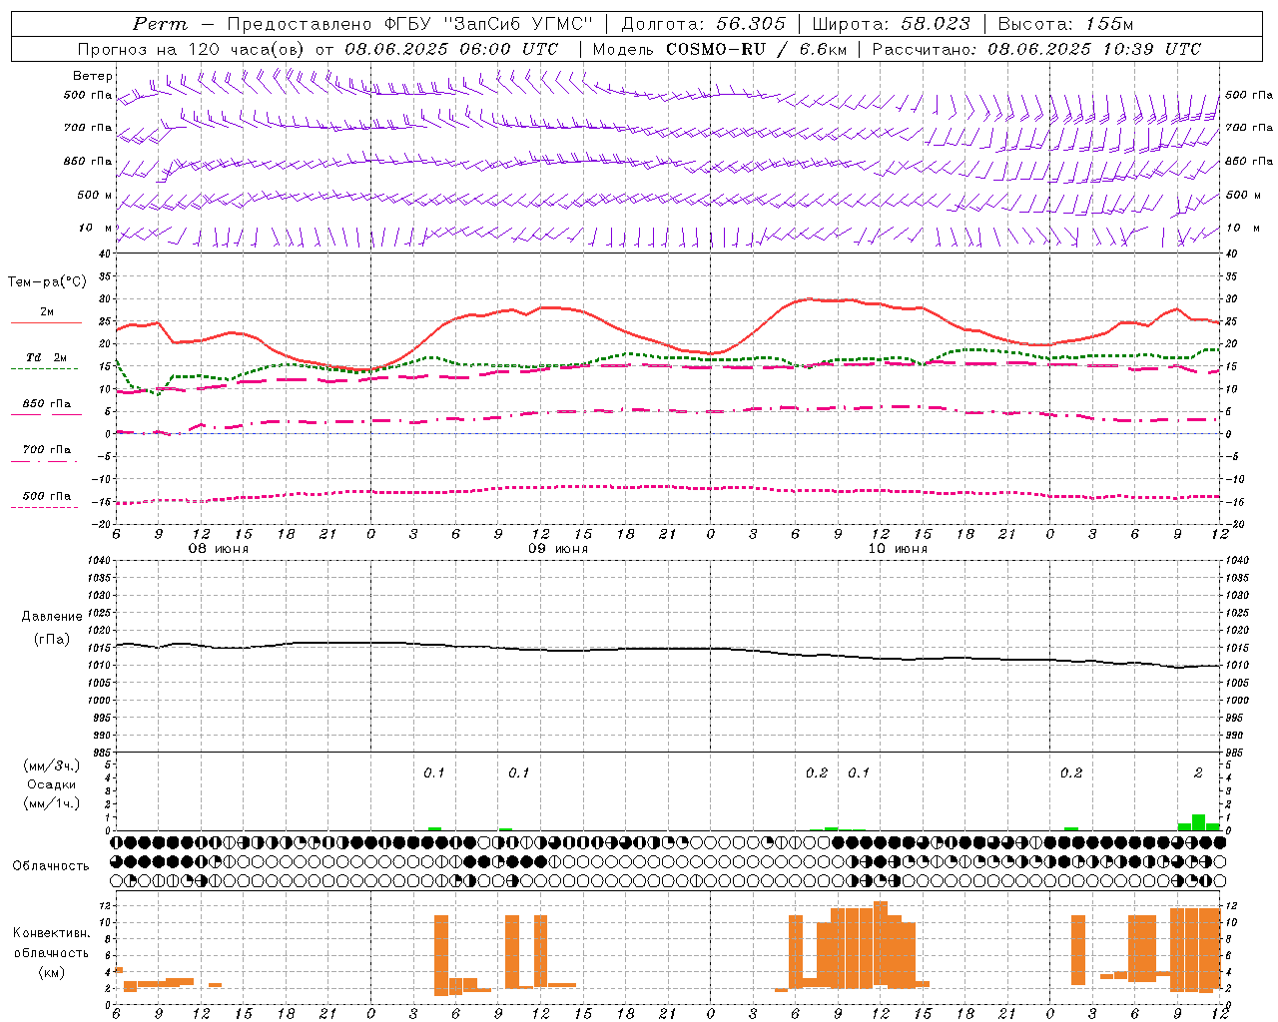The width and height of the screenshot is (1278, 1022).
Task: Click the "(мм/3ч.)" precipitation unit label
Action: pyautogui.click(x=52, y=766)
